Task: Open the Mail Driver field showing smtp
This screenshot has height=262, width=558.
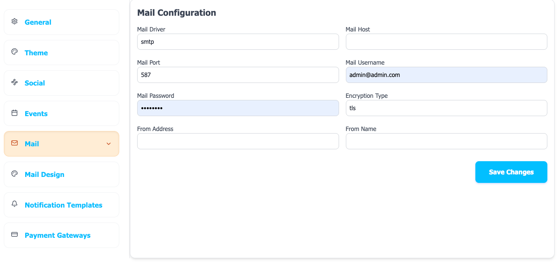Action: click(238, 42)
